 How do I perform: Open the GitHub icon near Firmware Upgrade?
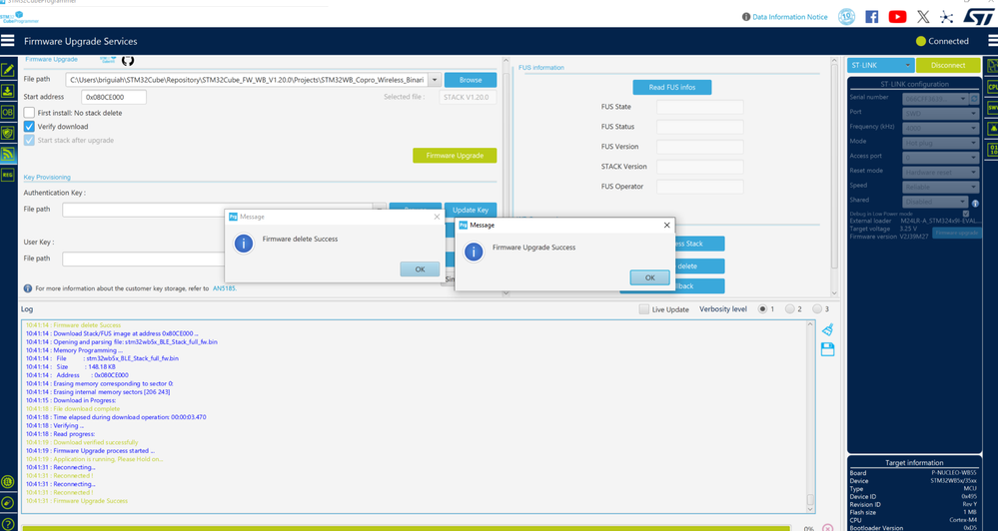click(128, 61)
